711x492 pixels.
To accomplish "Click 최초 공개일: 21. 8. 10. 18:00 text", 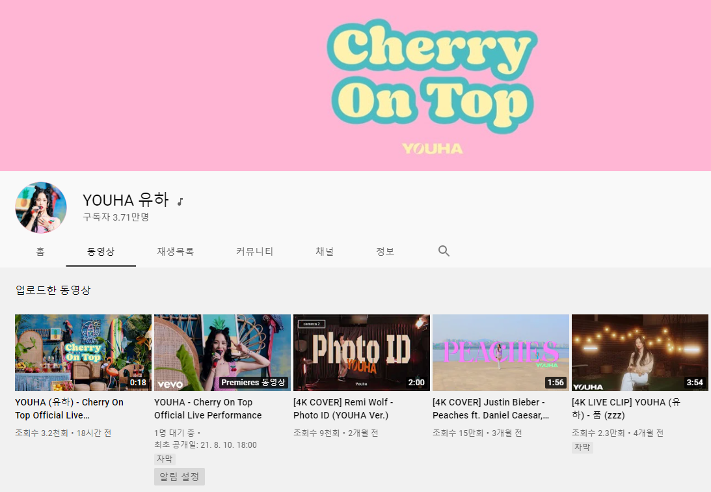I will tap(206, 445).
